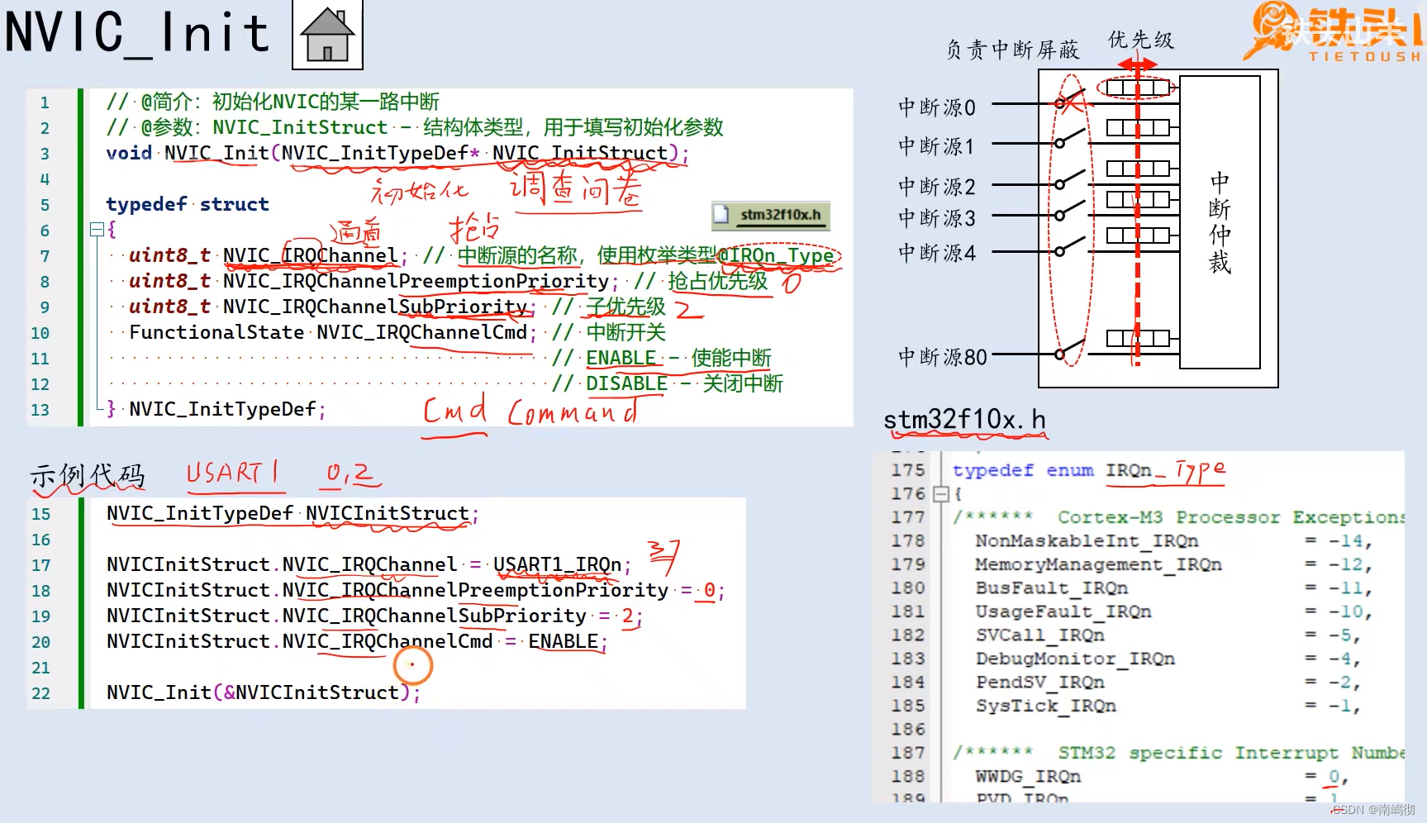The image size is (1427, 823).
Task: Click the file icon on stm32f10x.h button
Action: tap(721, 215)
